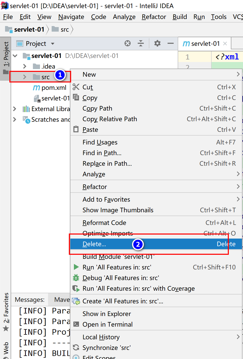
Task: Click the Messages: panel label
Action: click(30, 300)
